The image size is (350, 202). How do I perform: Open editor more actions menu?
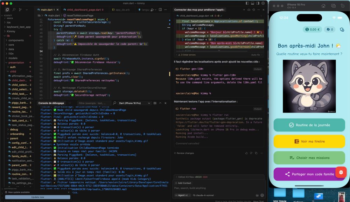coord(166,9)
